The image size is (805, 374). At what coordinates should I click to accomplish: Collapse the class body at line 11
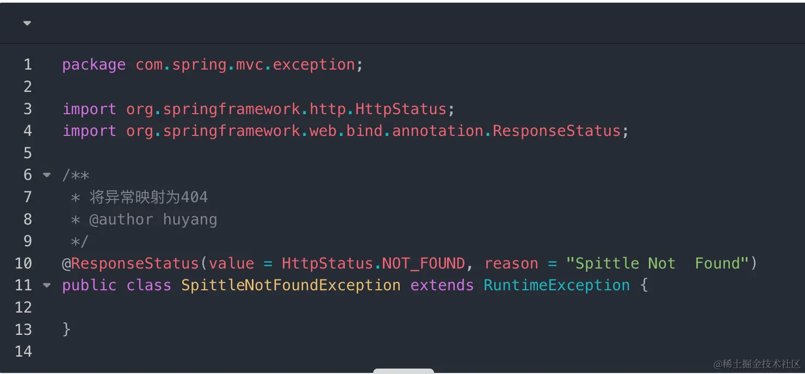[x=47, y=285]
